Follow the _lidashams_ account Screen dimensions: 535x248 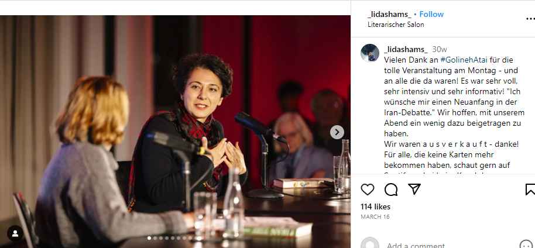tap(431, 14)
